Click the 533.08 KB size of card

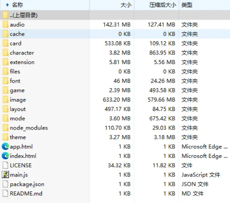point(117,43)
